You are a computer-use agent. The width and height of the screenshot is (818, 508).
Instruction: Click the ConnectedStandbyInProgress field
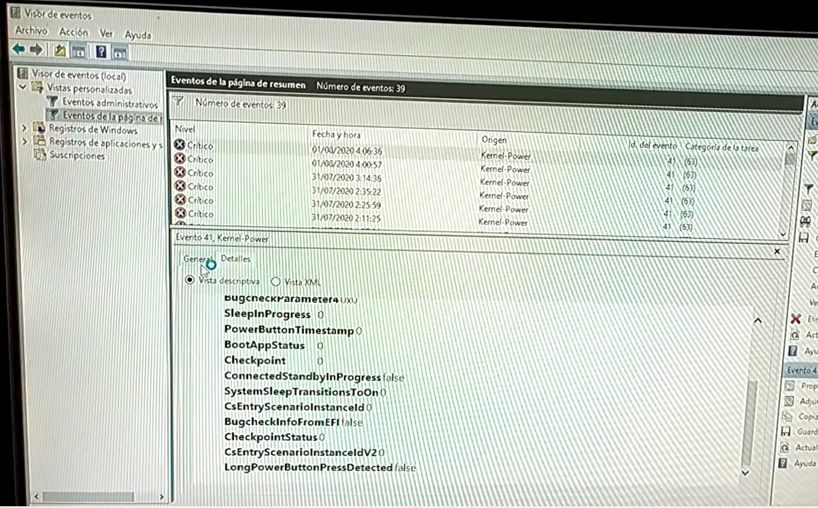pos(314,377)
